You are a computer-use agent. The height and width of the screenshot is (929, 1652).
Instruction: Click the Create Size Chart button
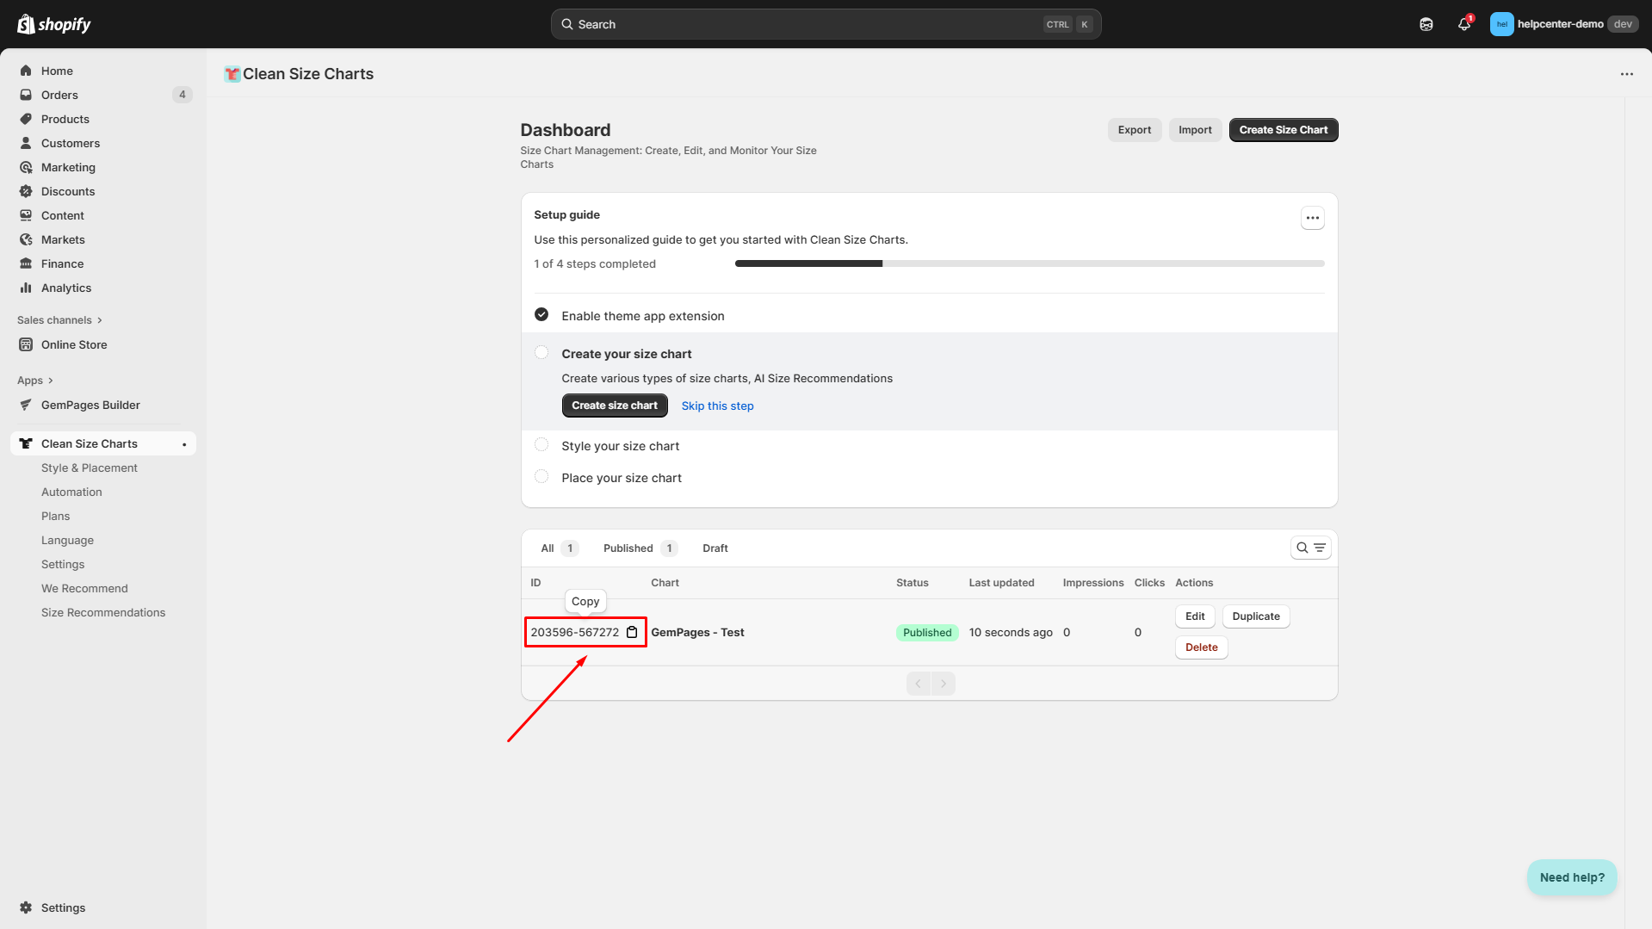1283,130
